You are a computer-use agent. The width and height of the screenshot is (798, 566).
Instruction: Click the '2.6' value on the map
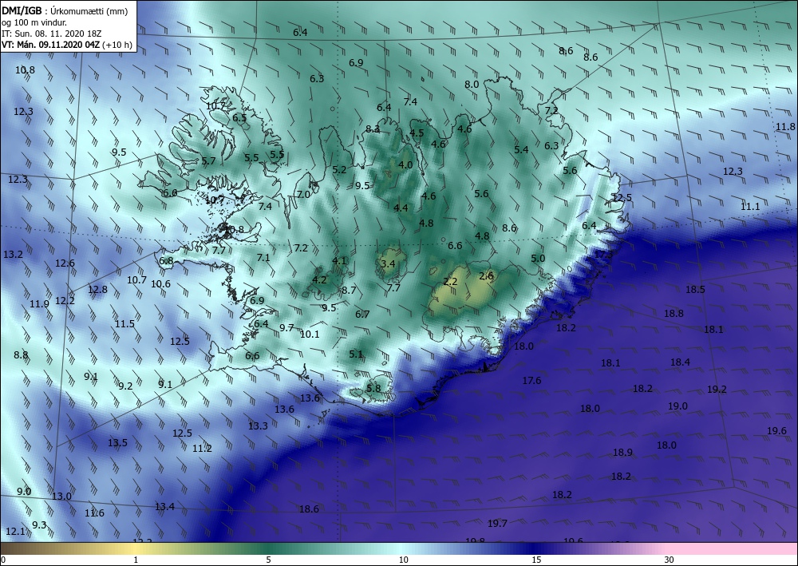[x=486, y=276]
